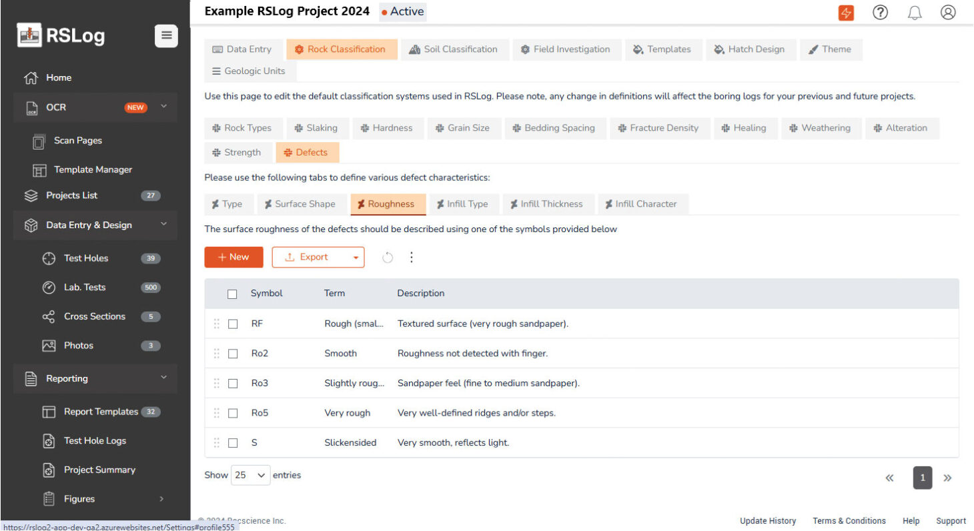Check the box for the Ro3 row
This screenshot has height=531, width=974.
pos(233,384)
